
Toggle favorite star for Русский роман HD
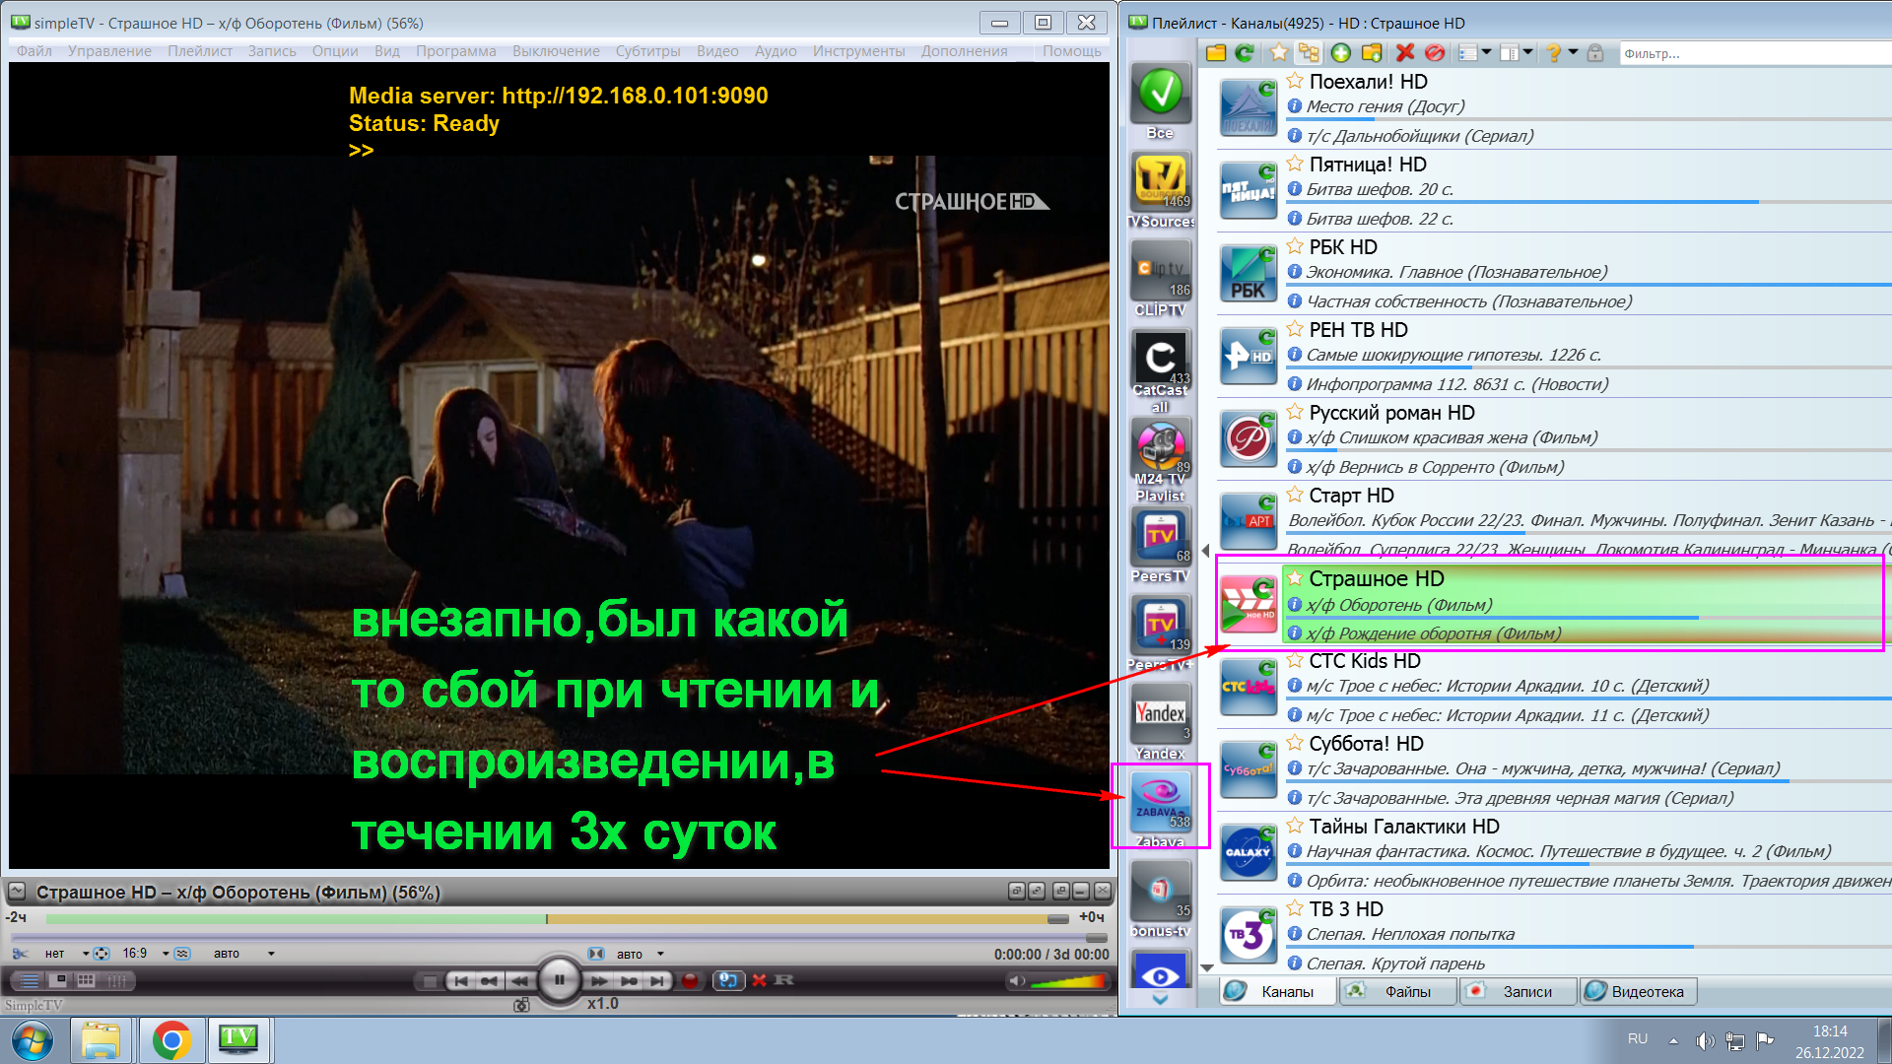click(1295, 412)
